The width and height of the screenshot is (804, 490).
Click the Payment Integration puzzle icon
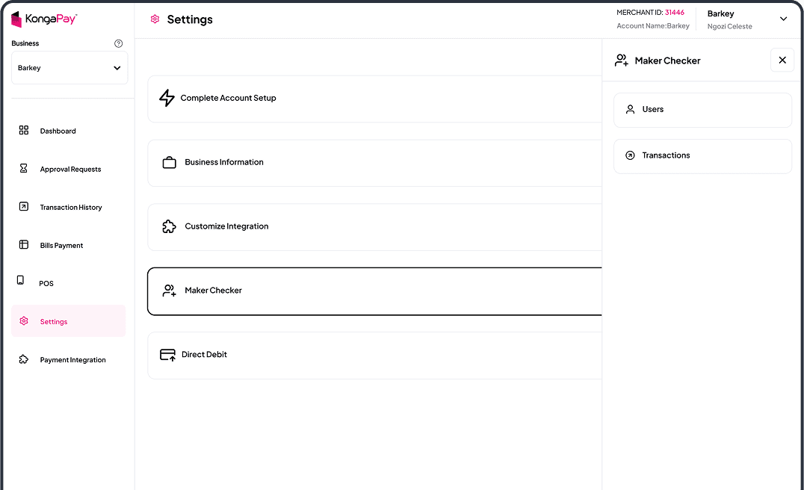(22, 359)
